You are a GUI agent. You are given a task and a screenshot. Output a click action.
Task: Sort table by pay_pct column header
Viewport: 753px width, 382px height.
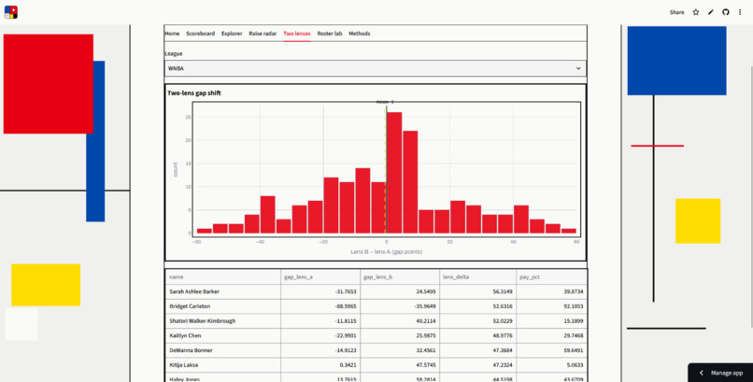coord(552,276)
